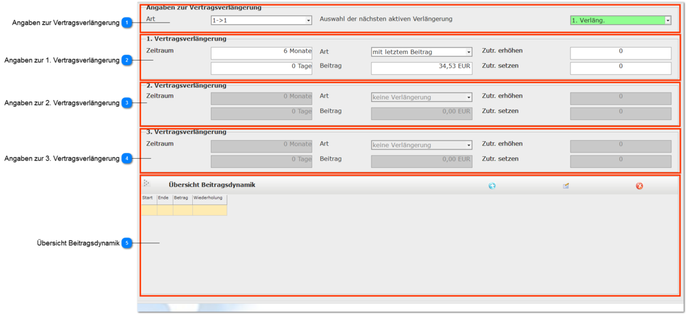Click Zutr. erhöhen field in 1. Vertragsverlängerung

pyautogui.click(x=621, y=53)
